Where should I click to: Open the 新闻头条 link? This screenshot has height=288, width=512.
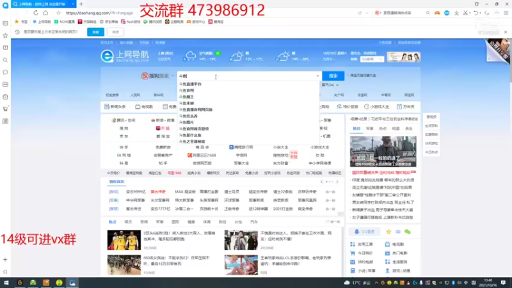click(x=115, y=107)
